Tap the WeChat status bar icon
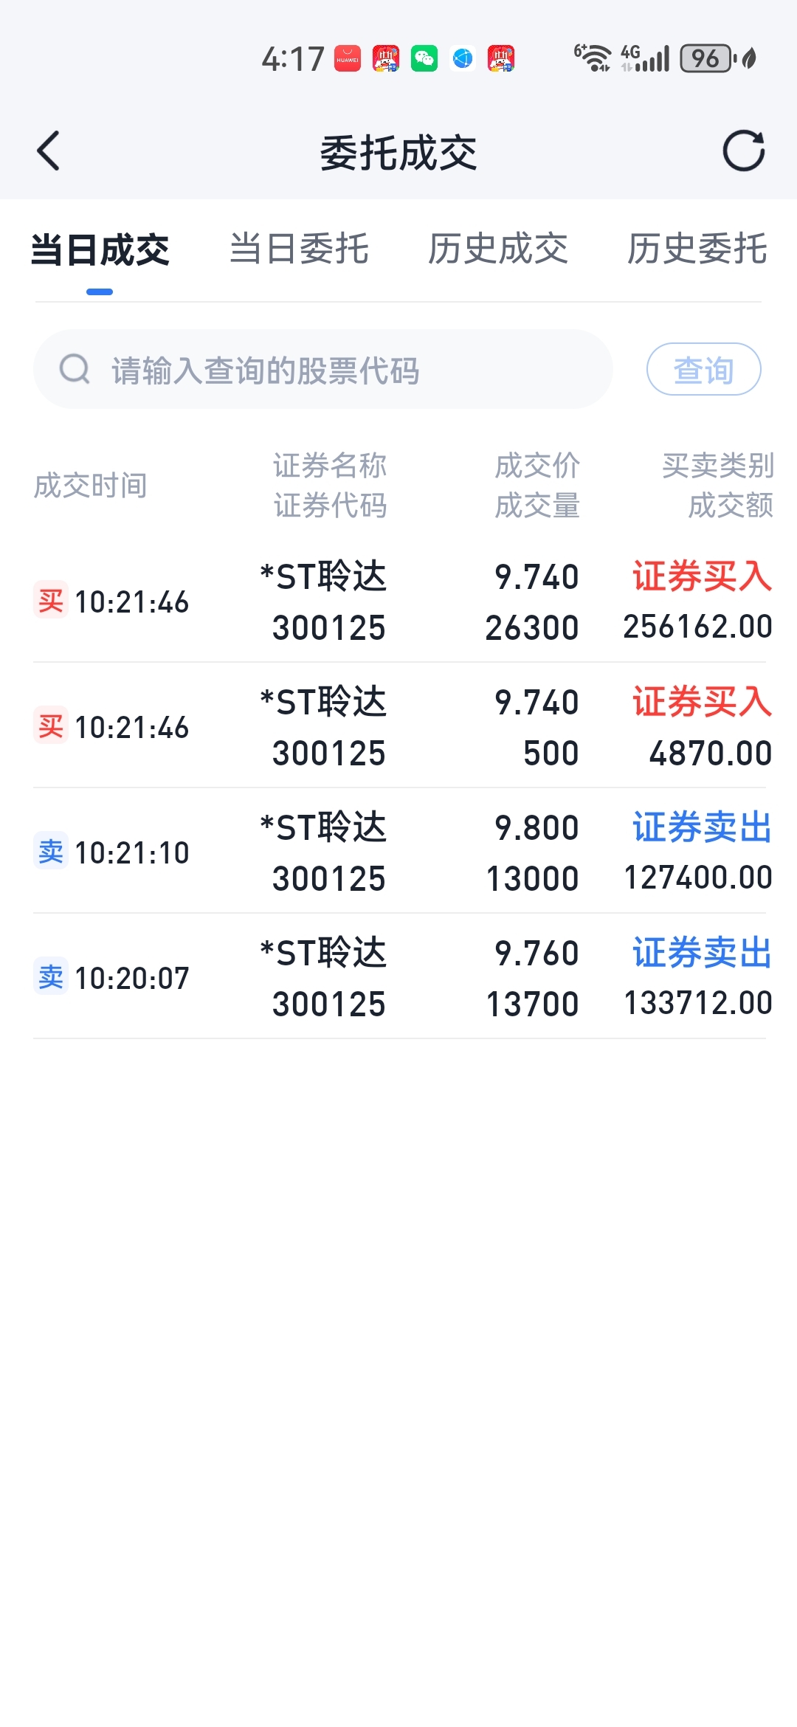Screen dimensions: 797x1727 (x=424, y=58)
